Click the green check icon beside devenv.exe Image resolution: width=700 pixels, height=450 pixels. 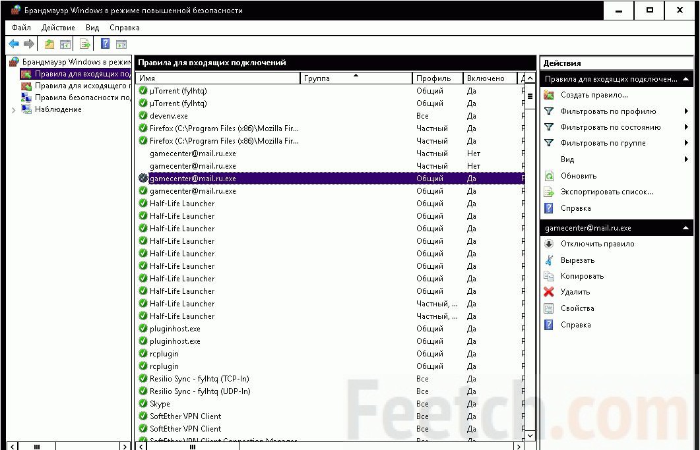pos(143,115)
